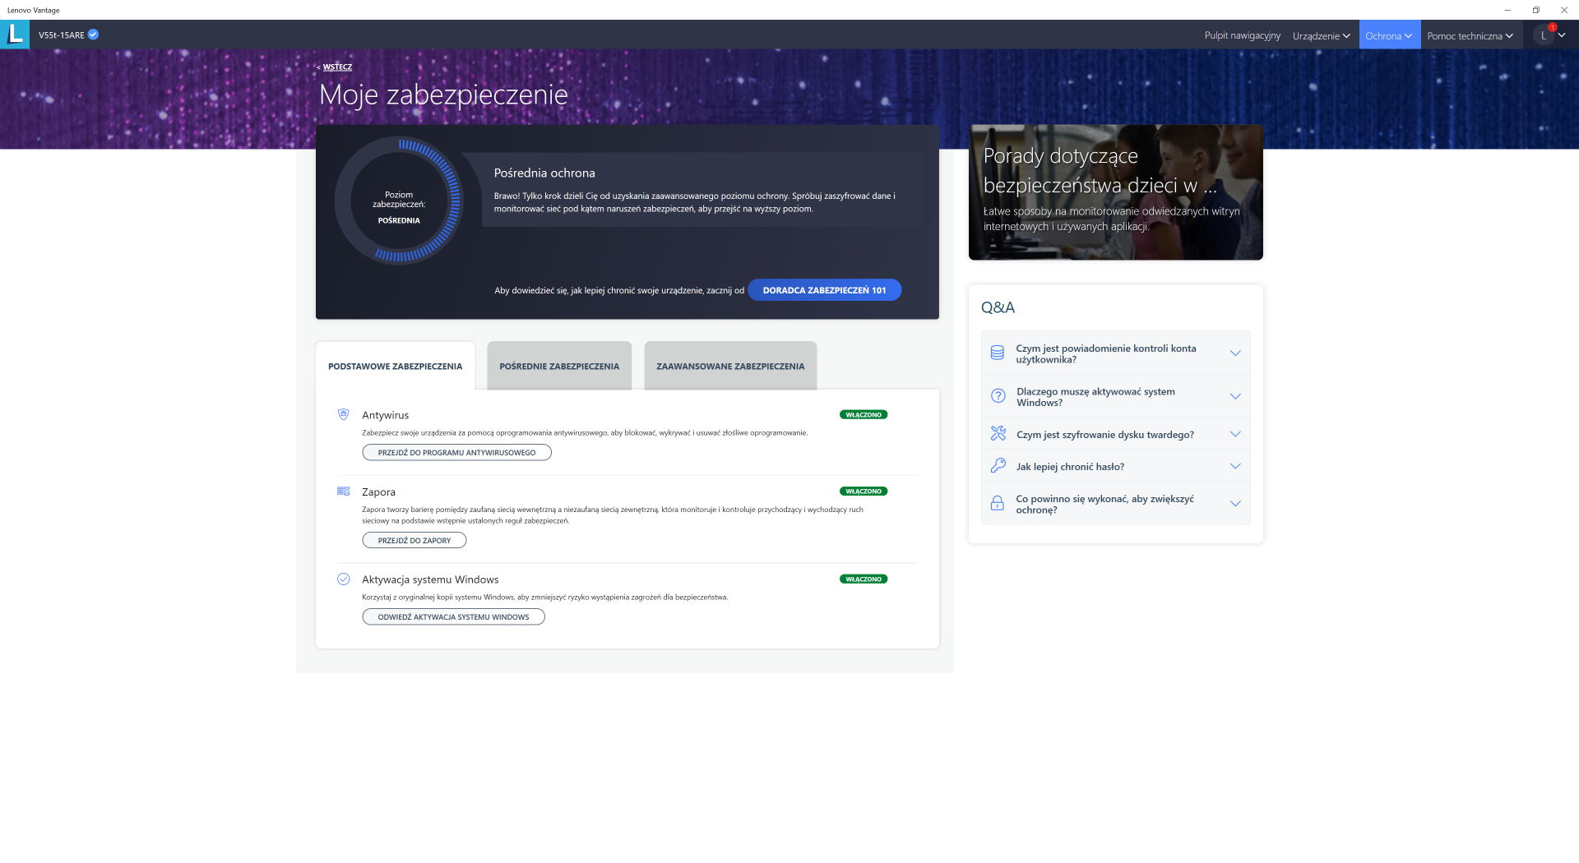Expand the Pomoc techniczna menu
Image resolution: width=1579 pixels, height=863 pixels.
pyautogui.click(x=1469, y=35)
